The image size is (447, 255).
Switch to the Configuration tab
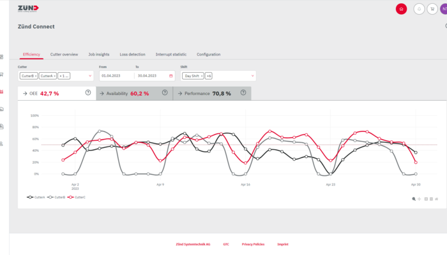point(208,54)
